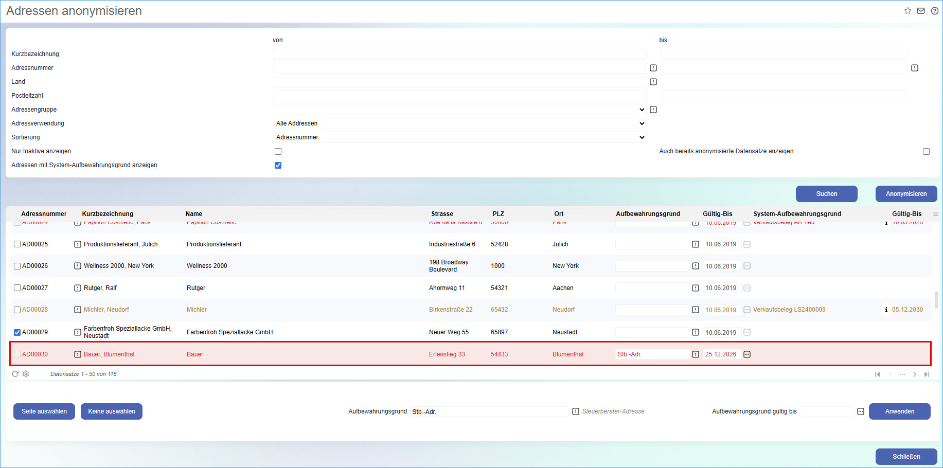Click info icon in Michler row
This screenshot has width=943, height=468.
click(x=886, y=310)
